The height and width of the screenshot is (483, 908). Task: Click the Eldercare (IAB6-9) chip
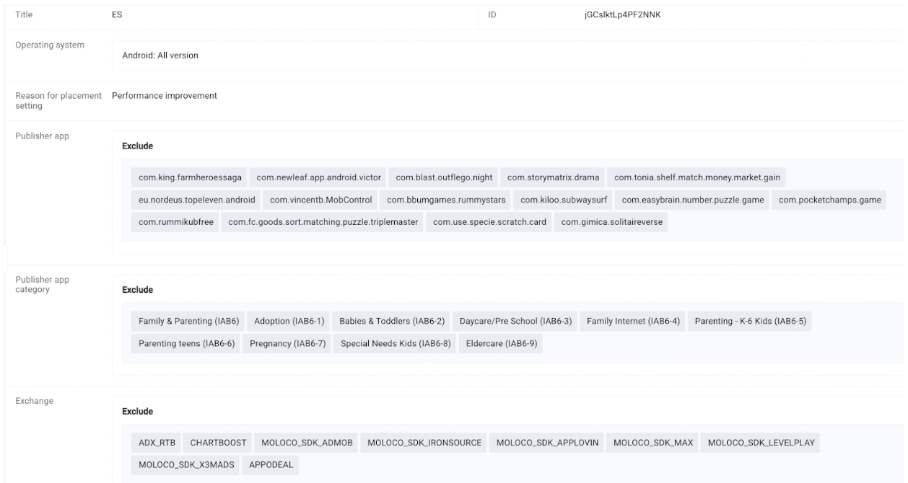click(500, 343)
